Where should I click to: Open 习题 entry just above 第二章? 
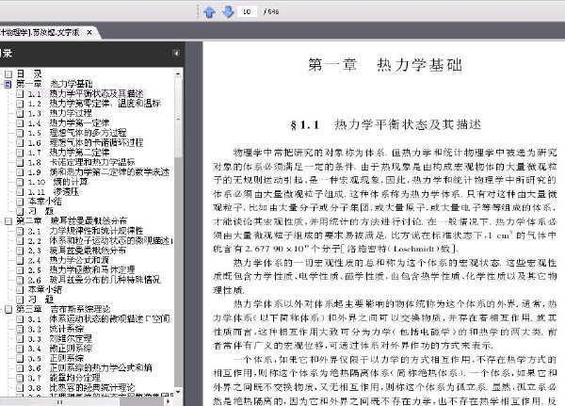click(x=40, y=211)
